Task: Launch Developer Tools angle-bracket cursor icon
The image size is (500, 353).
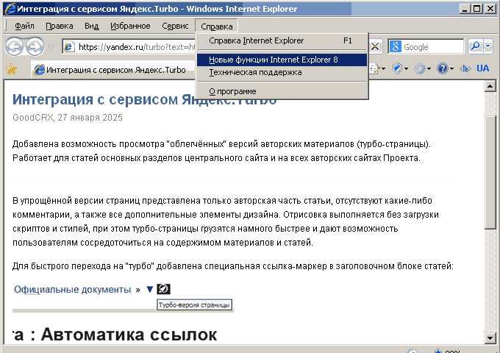Action: tap(465, 68)
